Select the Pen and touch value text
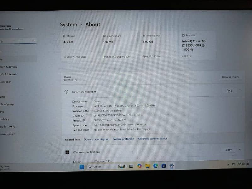The image size is (252, 189). [x=122, y=129]
